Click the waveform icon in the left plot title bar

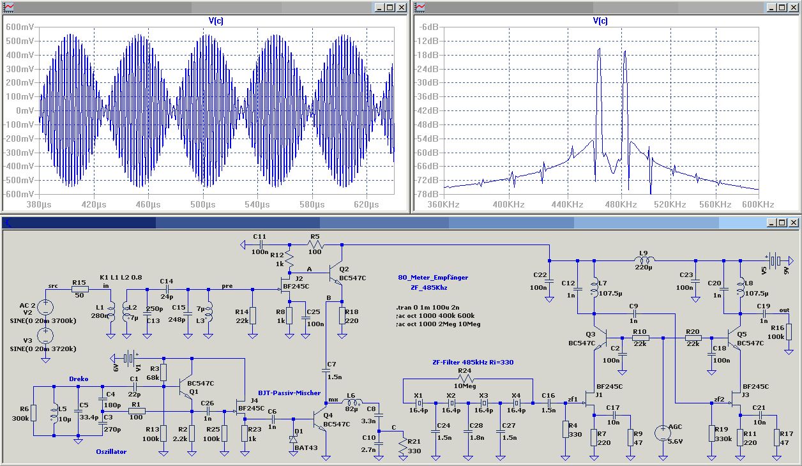point(9,7)
